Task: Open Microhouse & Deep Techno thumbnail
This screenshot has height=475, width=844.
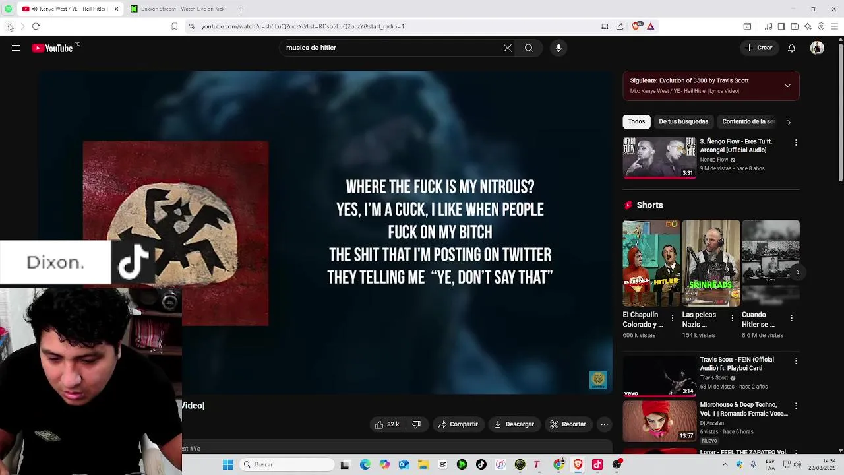Action: (x=659, y=421)
